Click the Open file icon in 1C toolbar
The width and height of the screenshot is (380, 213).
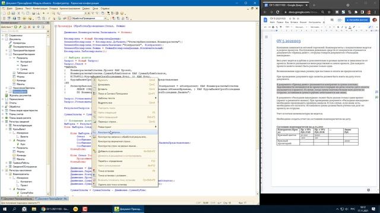point(9,13)
